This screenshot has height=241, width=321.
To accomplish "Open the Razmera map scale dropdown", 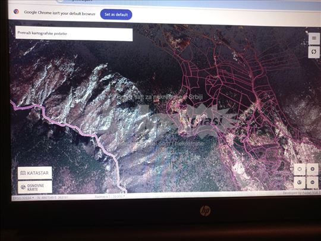I will click(x=110, y=197).
